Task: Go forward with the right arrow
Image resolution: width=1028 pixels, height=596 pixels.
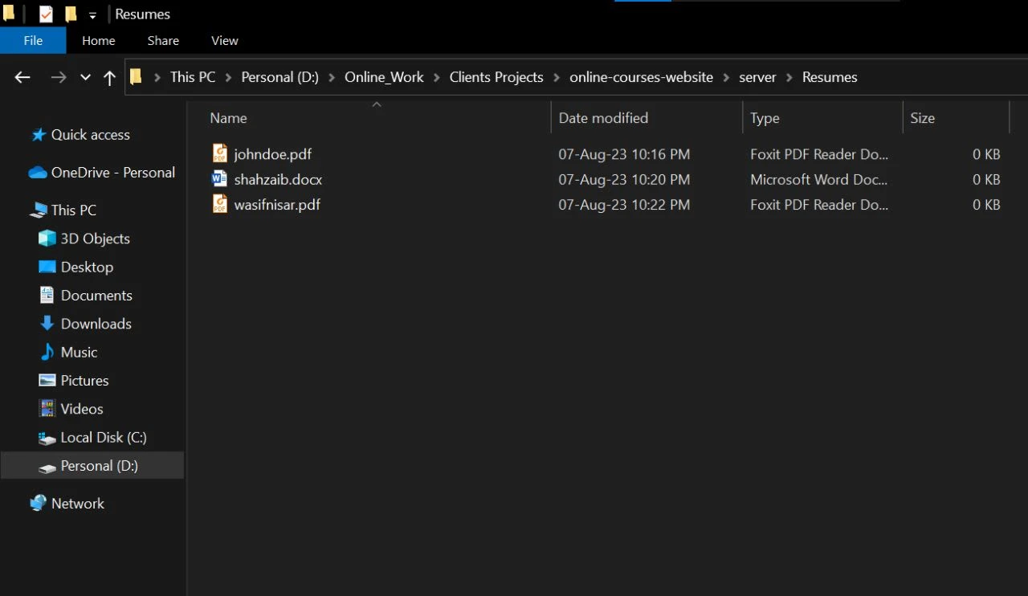Action: (x=59, y=77)
